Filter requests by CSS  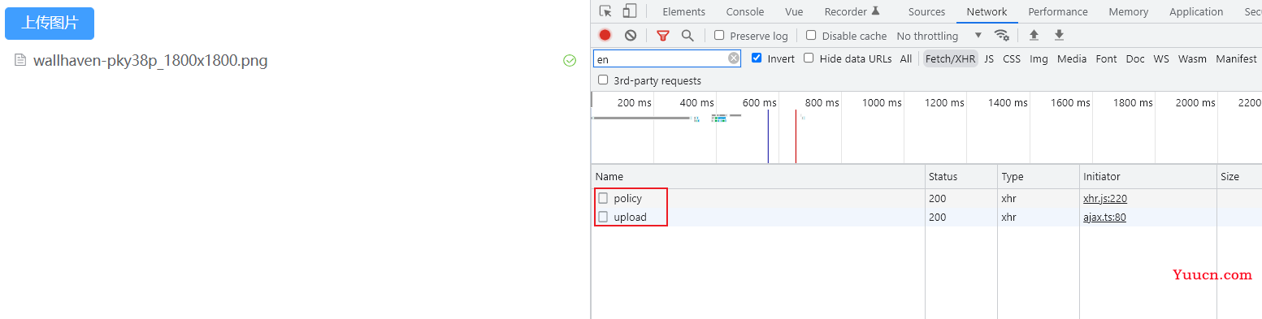(1012, 58)
